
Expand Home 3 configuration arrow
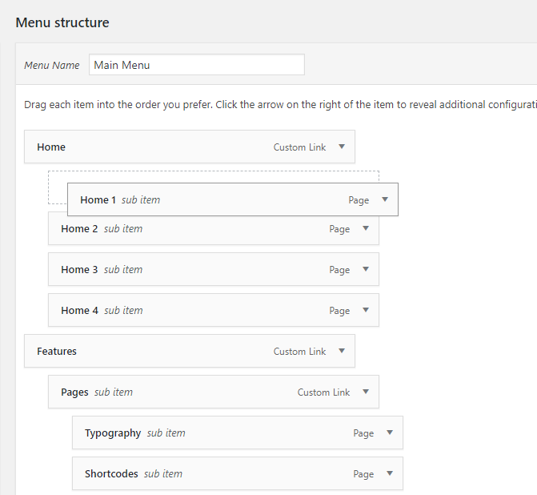[x=366, y=270]
